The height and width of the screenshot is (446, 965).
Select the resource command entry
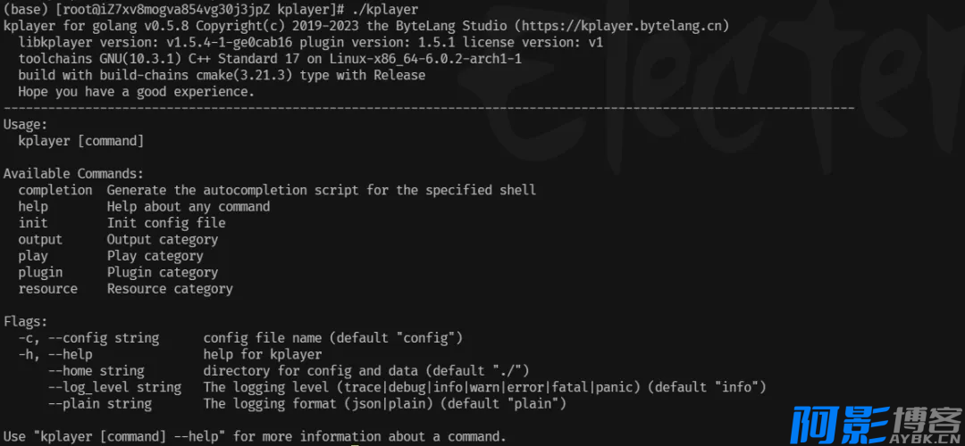click(48, 289)
